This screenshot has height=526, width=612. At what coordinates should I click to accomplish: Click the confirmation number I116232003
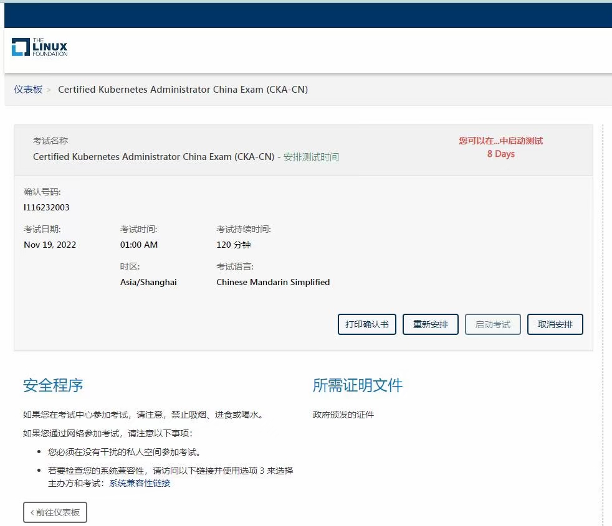tap(47, 207)
